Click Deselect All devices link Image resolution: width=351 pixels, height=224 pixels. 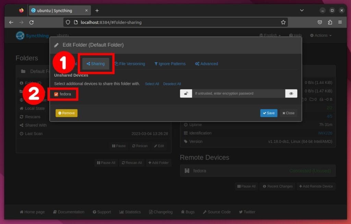[172, 84]
